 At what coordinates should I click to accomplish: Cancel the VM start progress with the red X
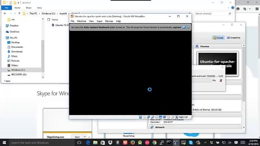(x=221, y=80)
